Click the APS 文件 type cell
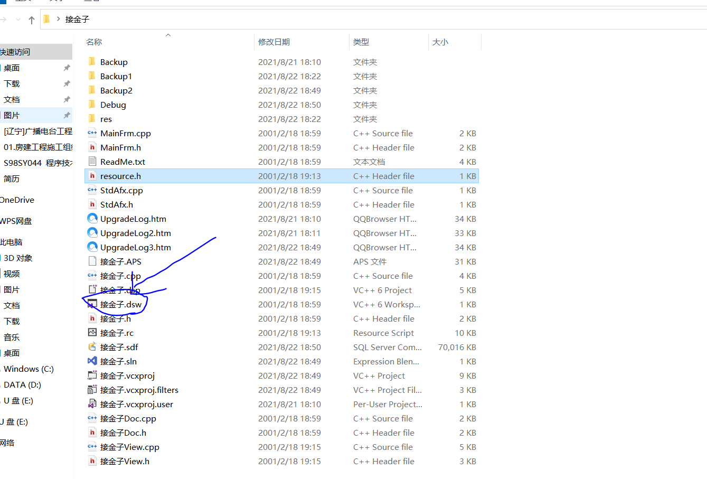 [370, 261]
